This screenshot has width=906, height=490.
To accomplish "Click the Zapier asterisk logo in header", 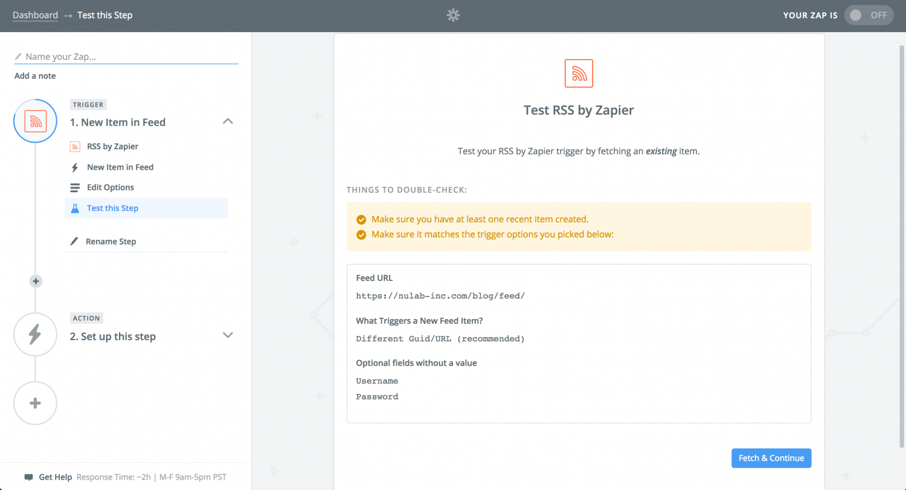I will (453, 15).
